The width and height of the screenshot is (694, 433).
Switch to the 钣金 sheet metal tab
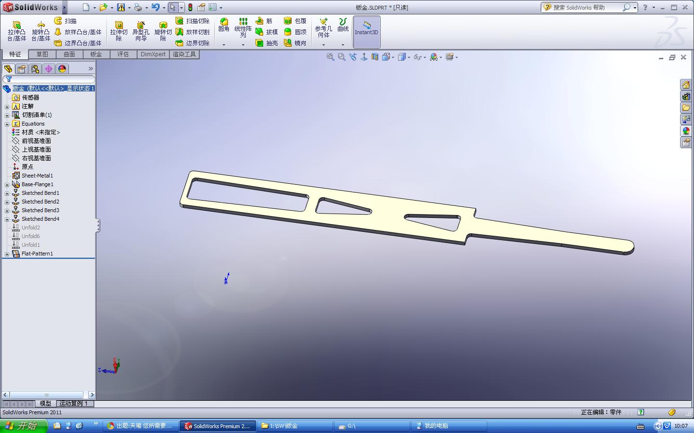click(x=96, y=54)
